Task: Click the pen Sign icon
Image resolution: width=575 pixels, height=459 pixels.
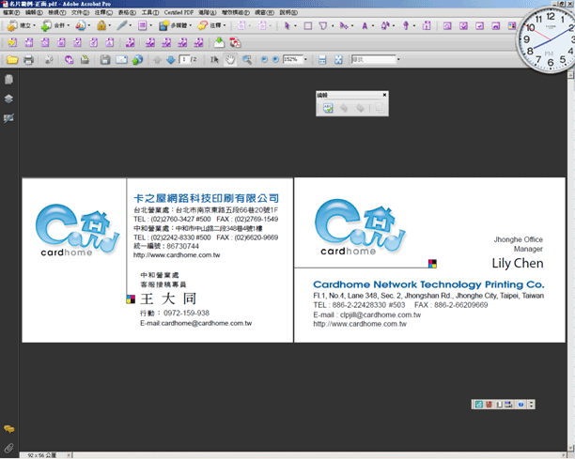Action: pyautogui.click(x=122, y=25)
